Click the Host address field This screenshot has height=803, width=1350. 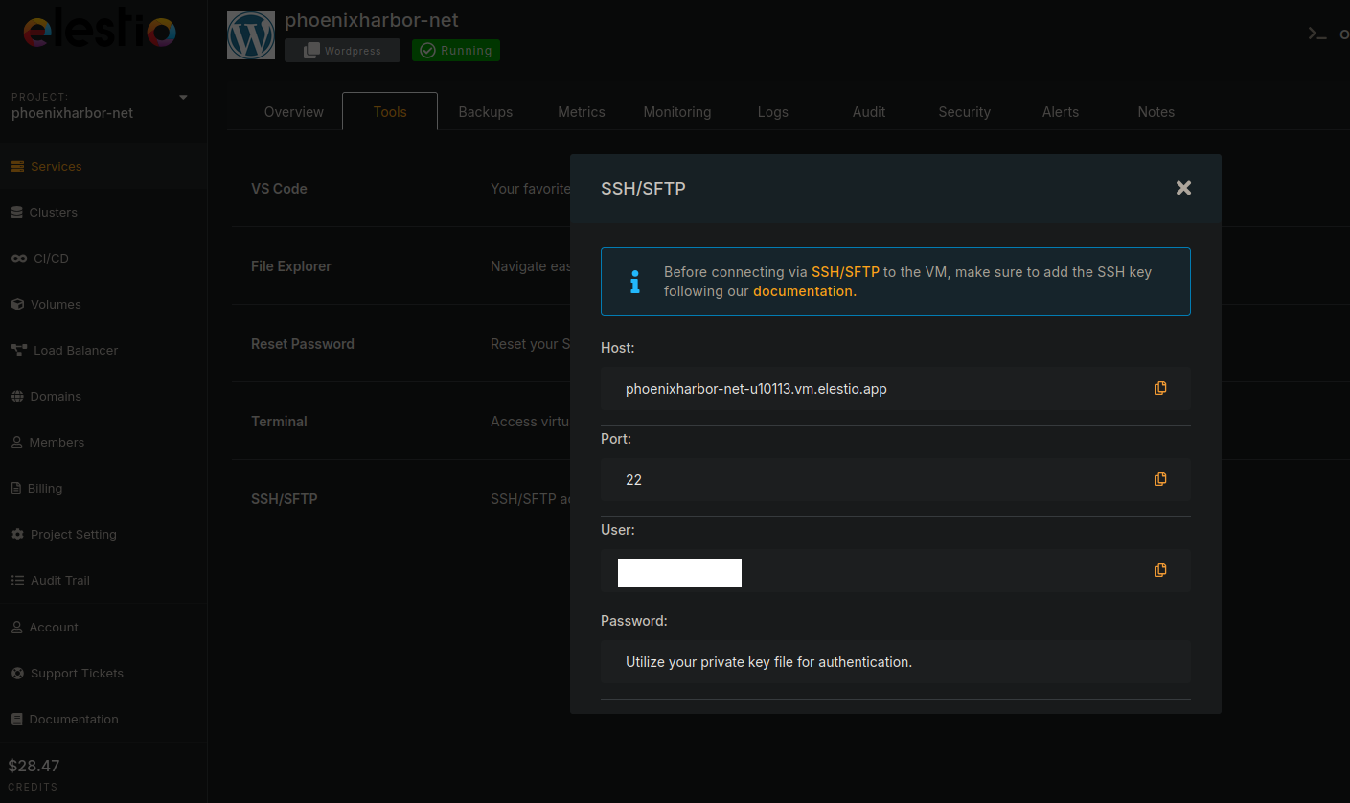point(896,389)
